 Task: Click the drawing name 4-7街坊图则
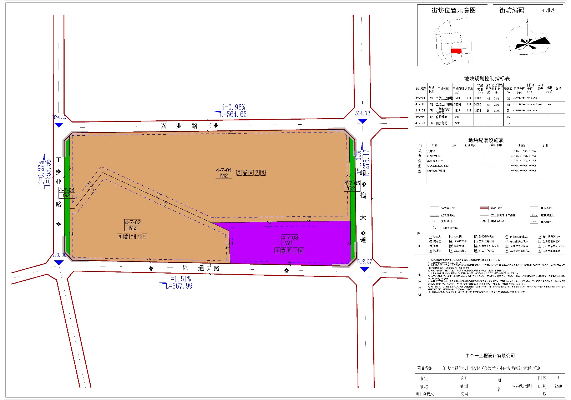[x=521, y=386]
